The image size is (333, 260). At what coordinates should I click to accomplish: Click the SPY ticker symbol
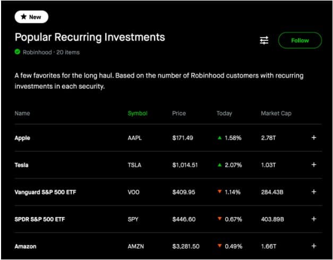(133, 219)
